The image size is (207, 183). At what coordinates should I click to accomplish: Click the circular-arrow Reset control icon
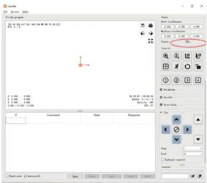coord(187,66)
